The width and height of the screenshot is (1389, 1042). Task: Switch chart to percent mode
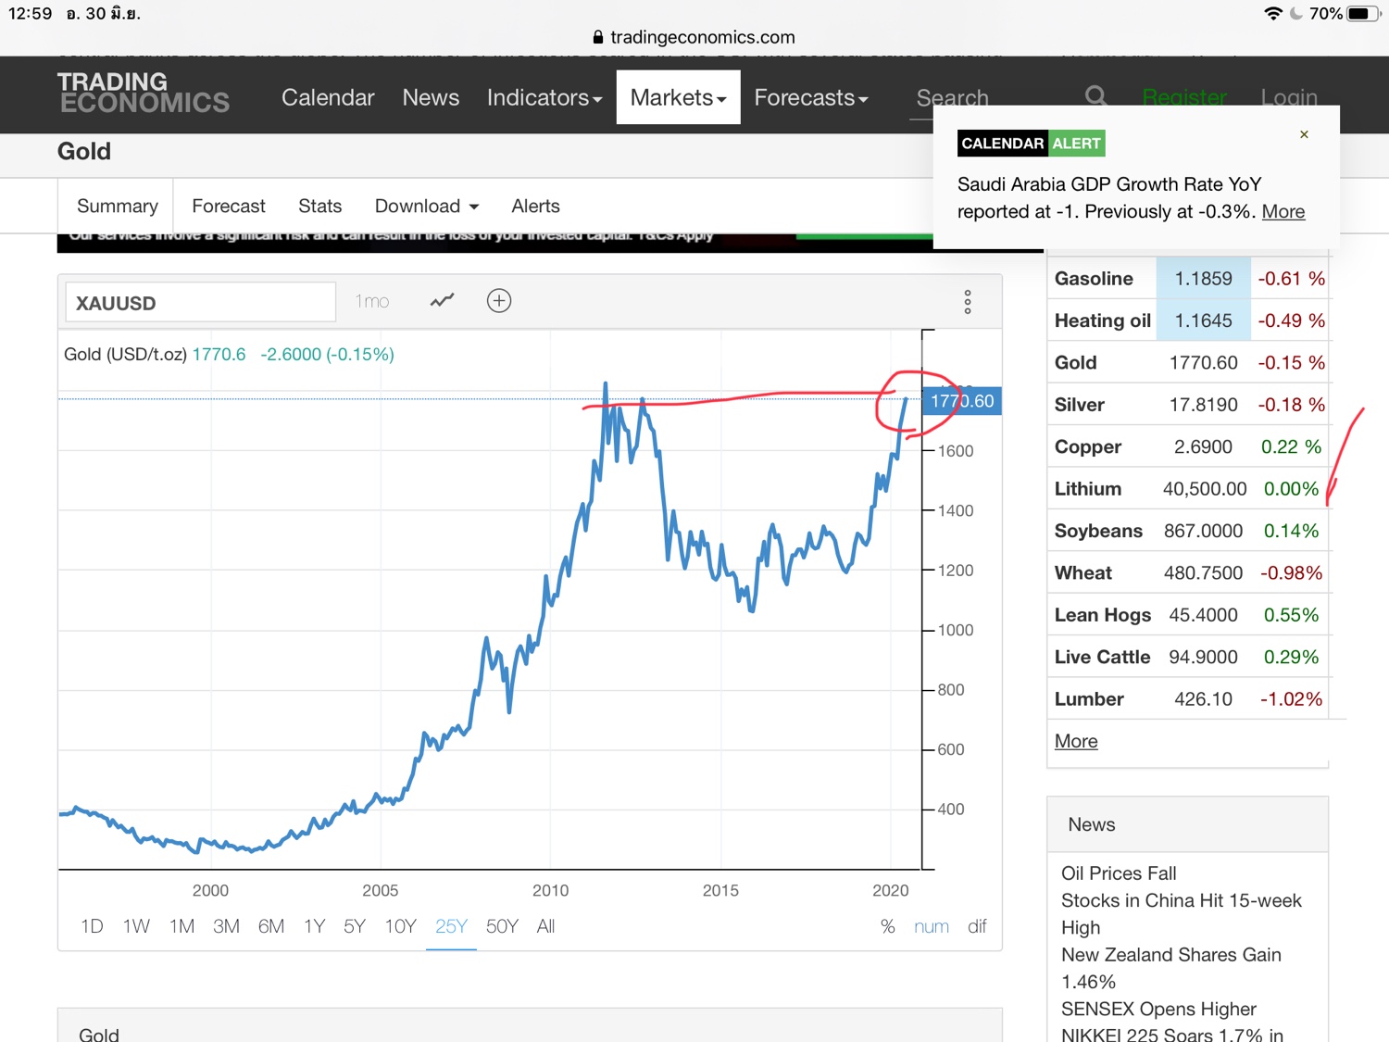click(887, 926)
